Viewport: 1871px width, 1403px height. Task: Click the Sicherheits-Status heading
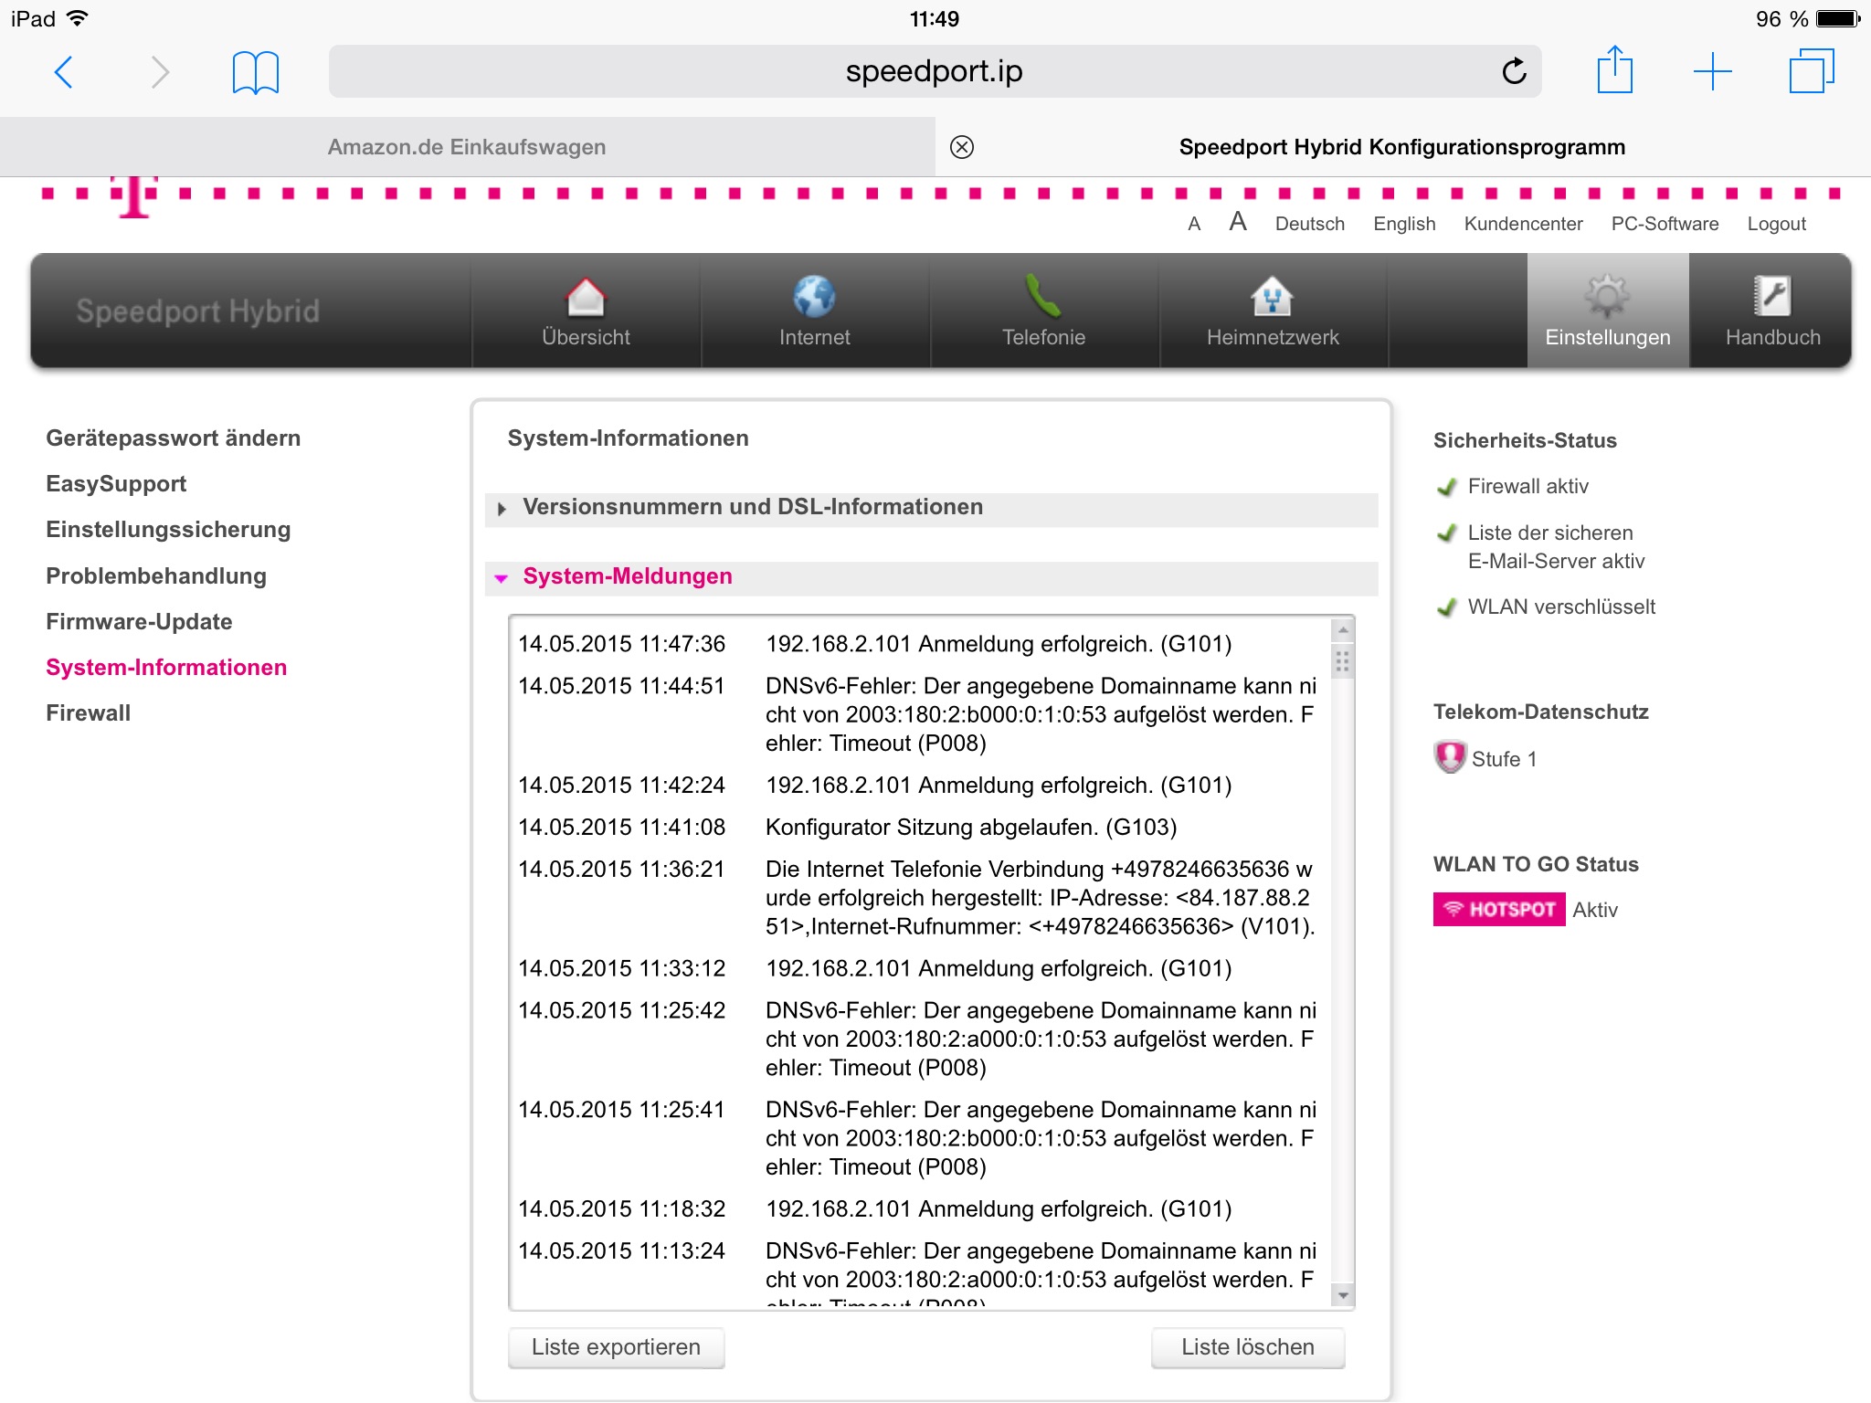click(x=1525, y=441)
